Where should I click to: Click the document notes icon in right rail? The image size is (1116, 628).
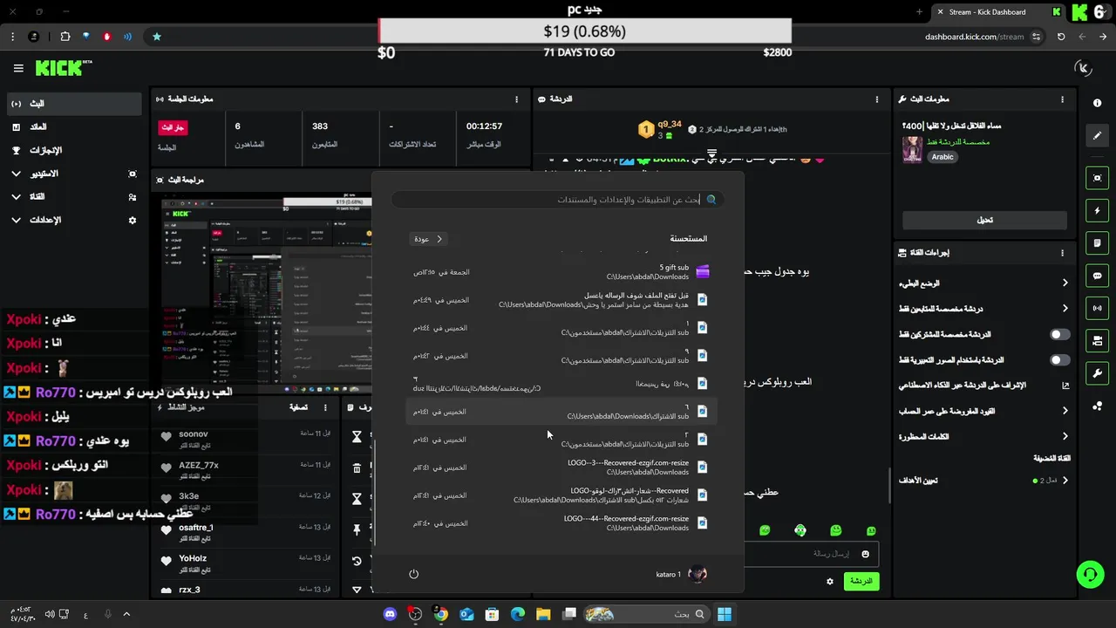tap(1097, 242)
